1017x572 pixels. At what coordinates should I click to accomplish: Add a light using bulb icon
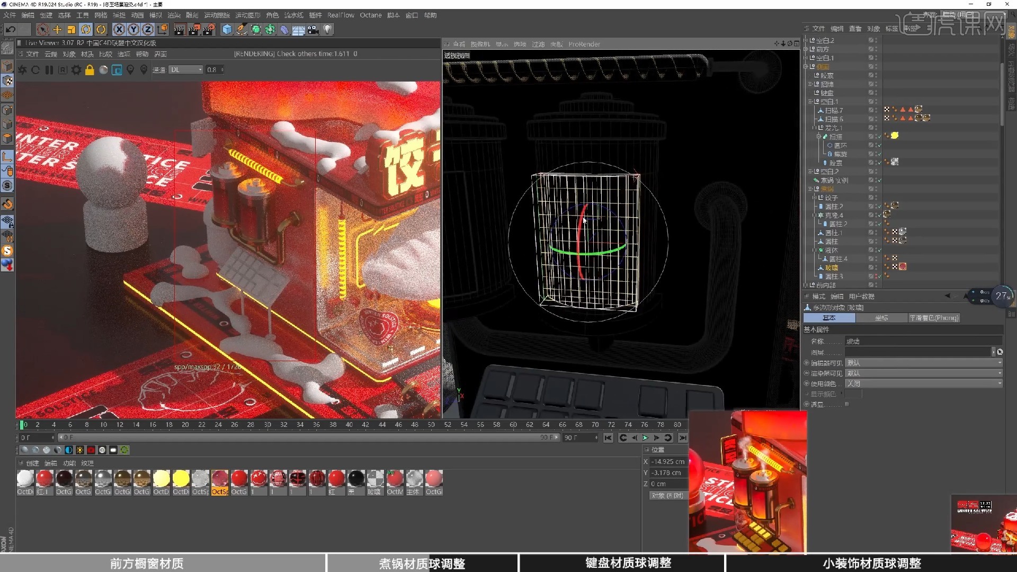[327, 30]
